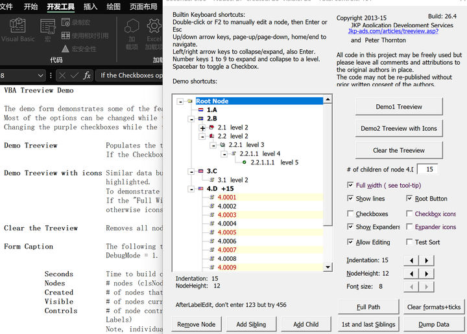Viewport: 467px width, 334px height.
Task: Uncheck the Show lines checkbox
Action: coord(351,199)
